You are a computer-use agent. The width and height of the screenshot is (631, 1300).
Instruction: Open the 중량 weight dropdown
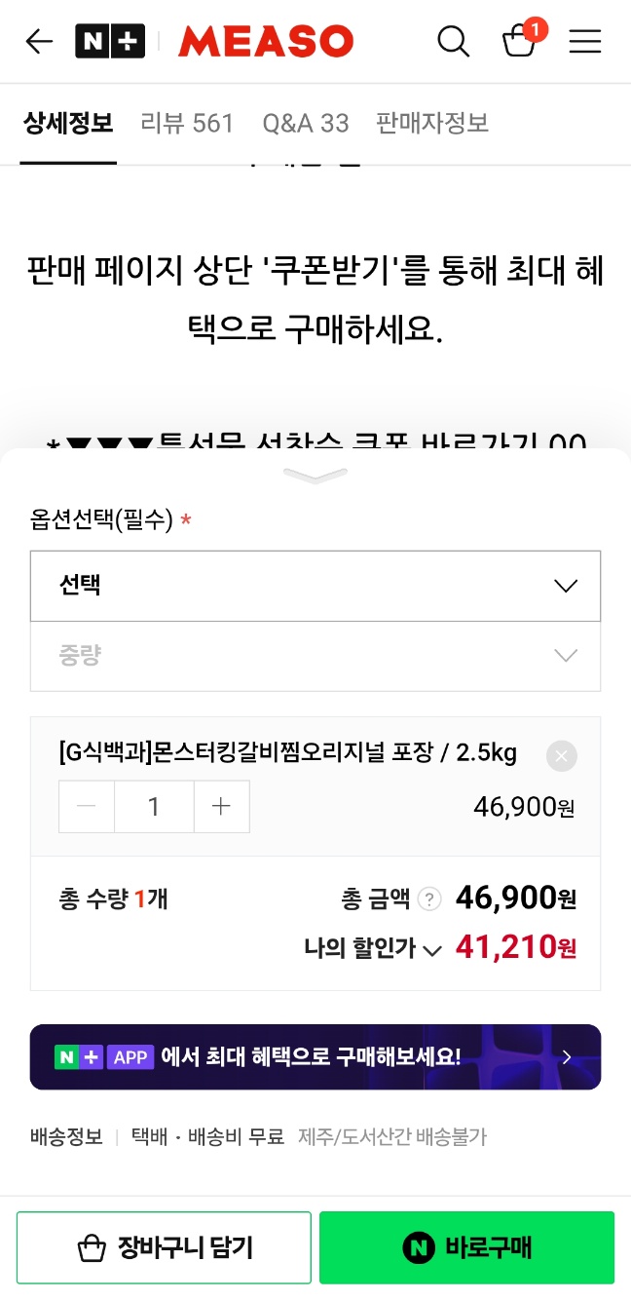(315, 656)
